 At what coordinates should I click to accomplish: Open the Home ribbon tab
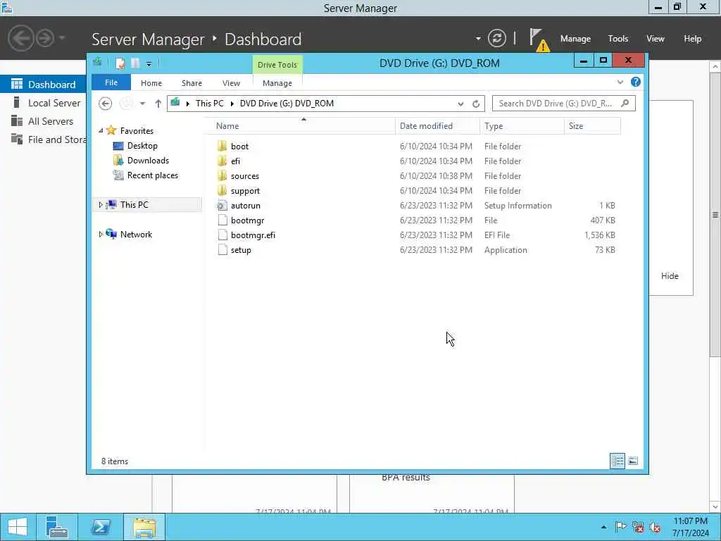click(151, 83)
